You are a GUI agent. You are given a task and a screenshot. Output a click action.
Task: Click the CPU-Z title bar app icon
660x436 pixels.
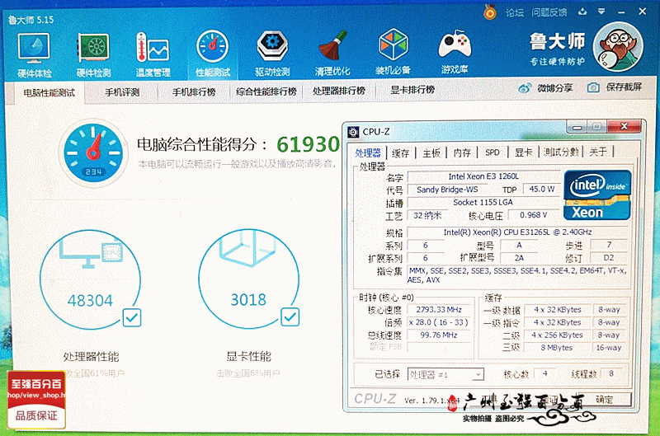point(353,132)
